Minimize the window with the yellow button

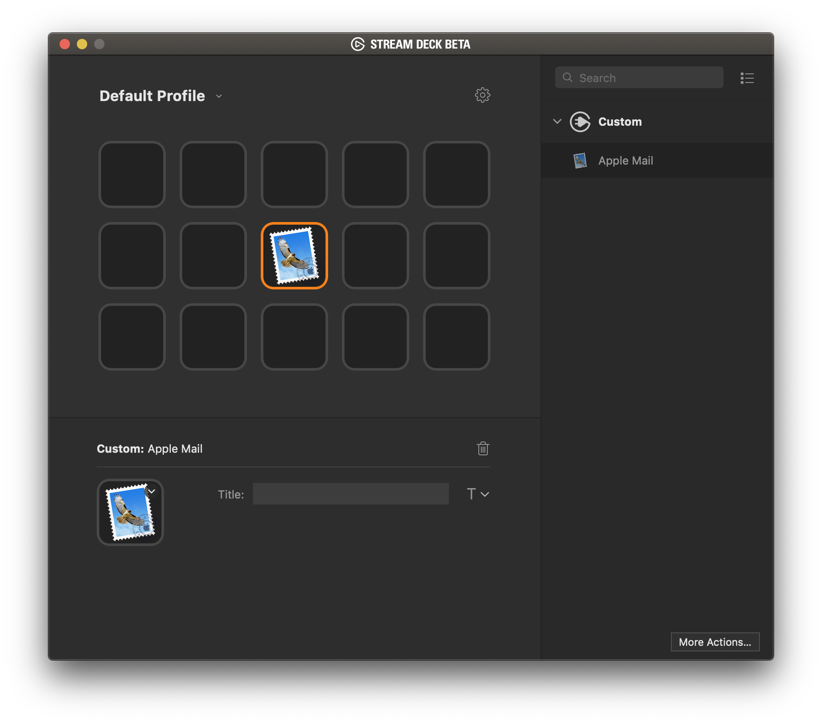pyautogui.click(x=82, y=44)
